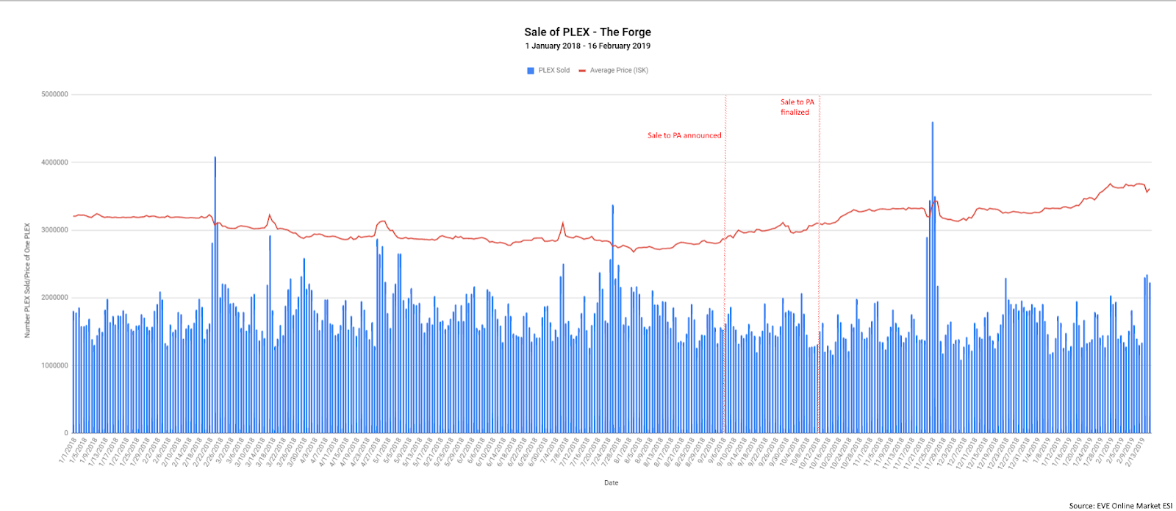Click the vertical axis title 'Number PLEX Sold/Price of One PLEX'

(x=27, y=280)
